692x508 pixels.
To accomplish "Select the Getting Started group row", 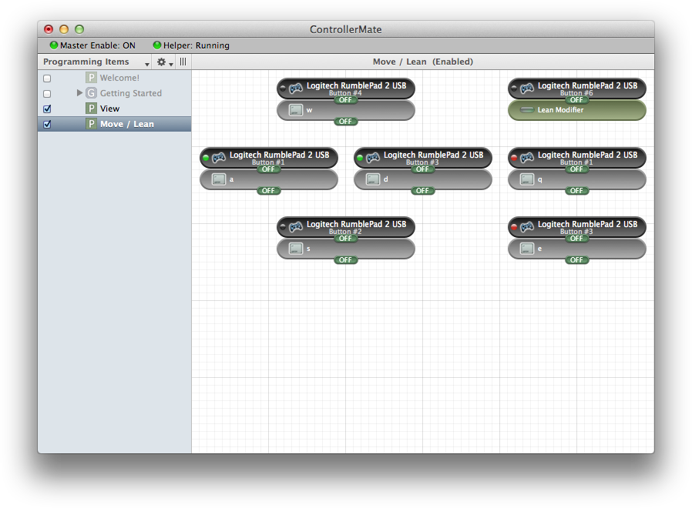I will click(115, 93).
